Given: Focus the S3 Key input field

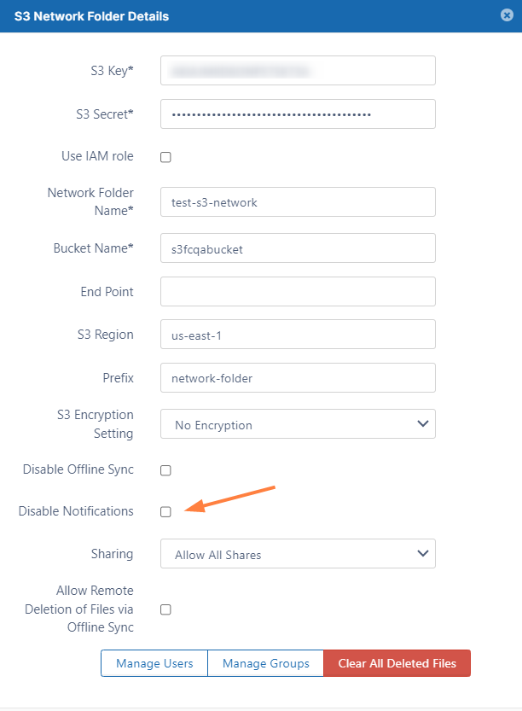Looking at the screenshot, I should [298, 71].
